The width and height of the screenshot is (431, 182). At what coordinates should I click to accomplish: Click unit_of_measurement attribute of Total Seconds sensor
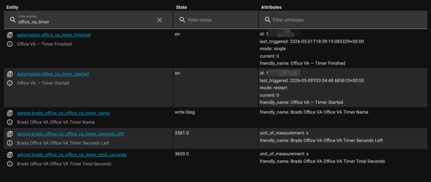pyautogui.click(x=283, y=154)
